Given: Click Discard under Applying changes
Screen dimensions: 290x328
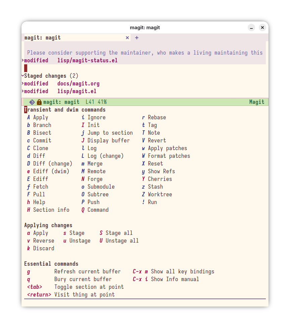Looking at the screenshot, I should pyautogui.click(x=41, y=249).
